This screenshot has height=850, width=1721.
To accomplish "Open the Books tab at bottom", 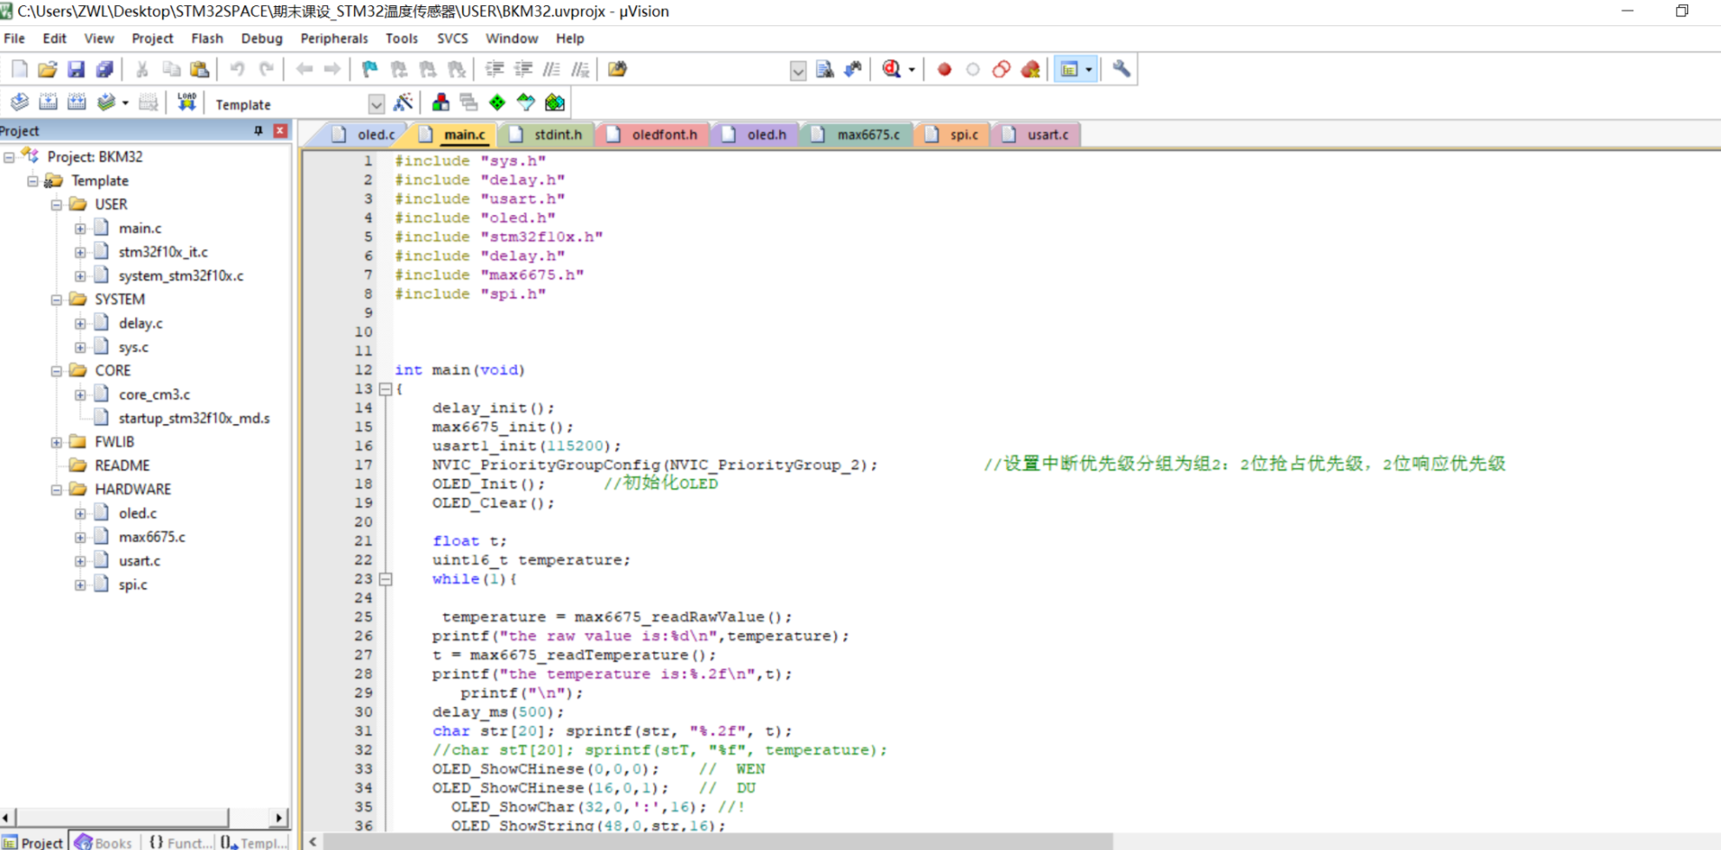I will click(104, 842).
